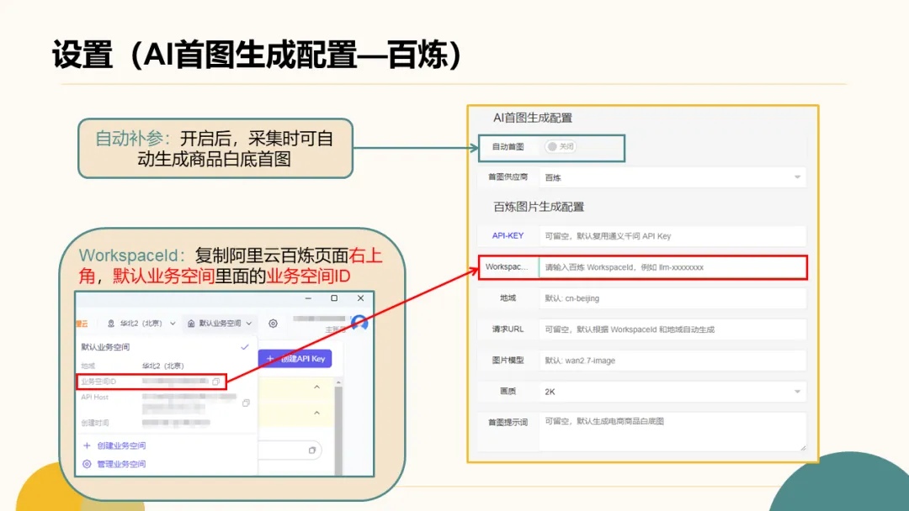Open the 首图供应商 dropdown showing 百炼
The width and height of the screenshot is (909, 511).
click(672, 177)
